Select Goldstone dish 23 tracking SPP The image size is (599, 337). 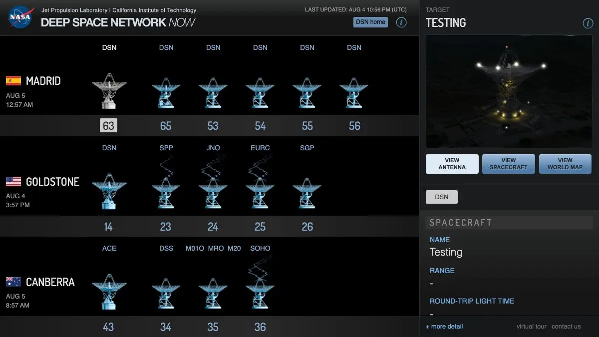point(166,193)
